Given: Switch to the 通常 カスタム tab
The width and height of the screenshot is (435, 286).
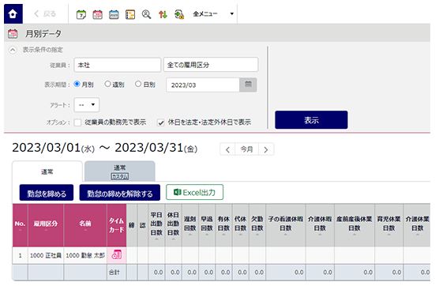Looking at the screenshot, I should click(120, 171).
